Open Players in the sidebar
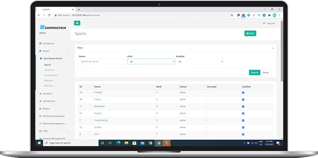This screenshot has width=318, height=158. [46, 109]
